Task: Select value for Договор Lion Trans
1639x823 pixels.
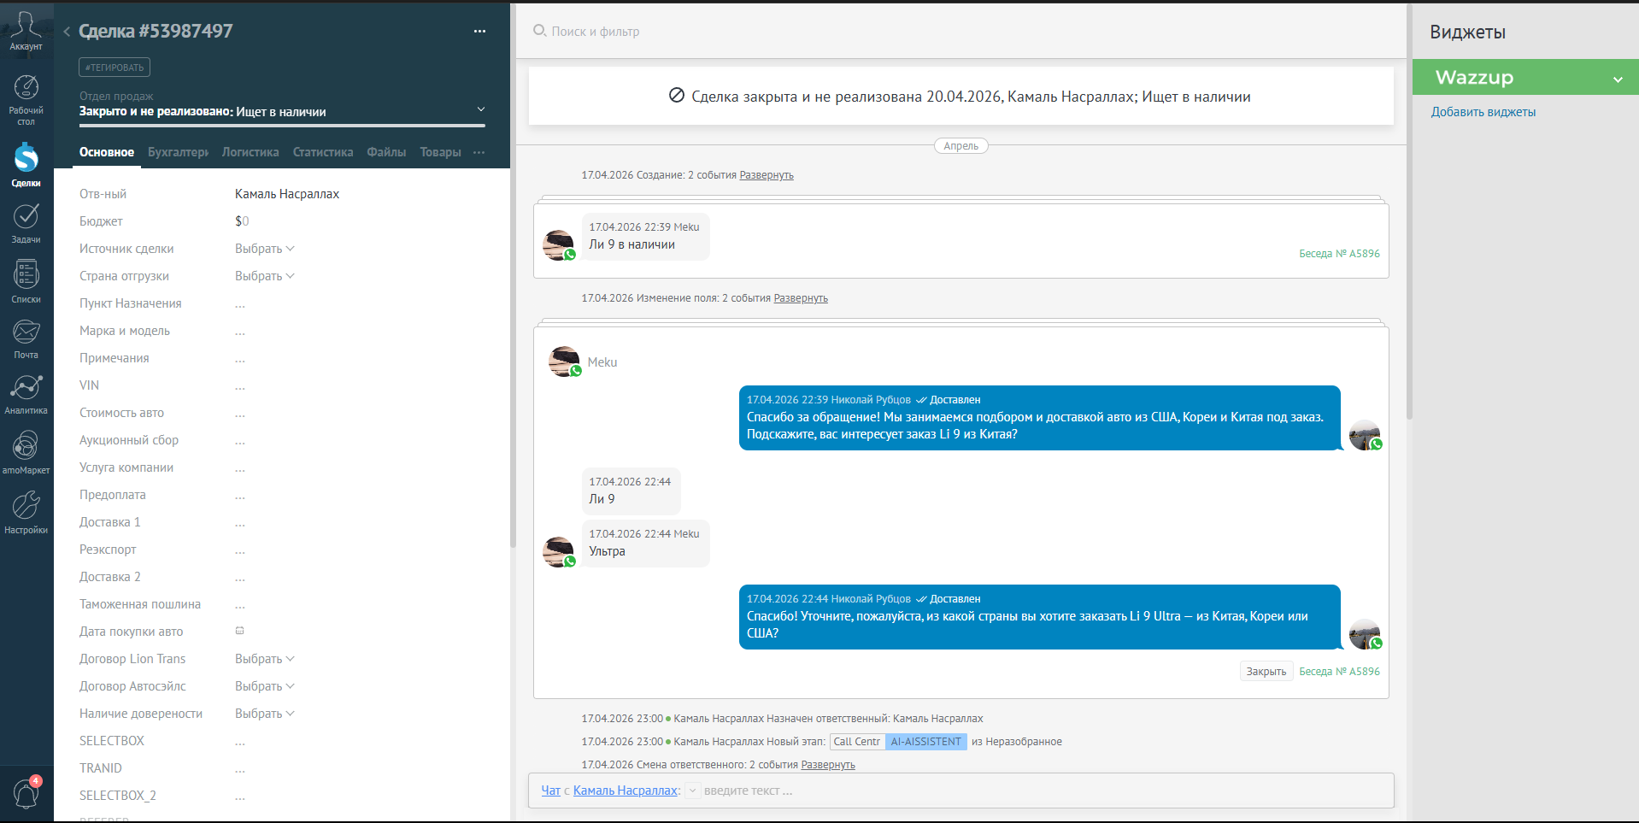Action: click(264, 659)
